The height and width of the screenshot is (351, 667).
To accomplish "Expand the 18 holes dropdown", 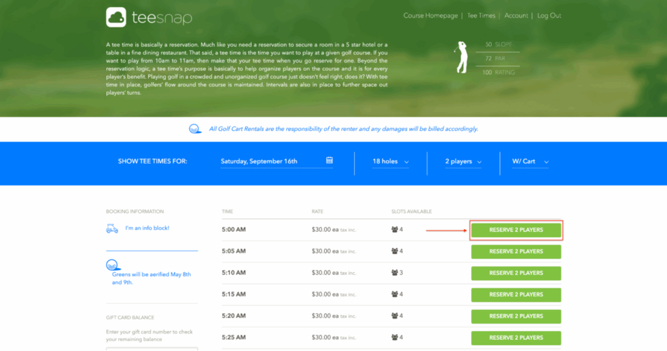I will tap(390, 161).
